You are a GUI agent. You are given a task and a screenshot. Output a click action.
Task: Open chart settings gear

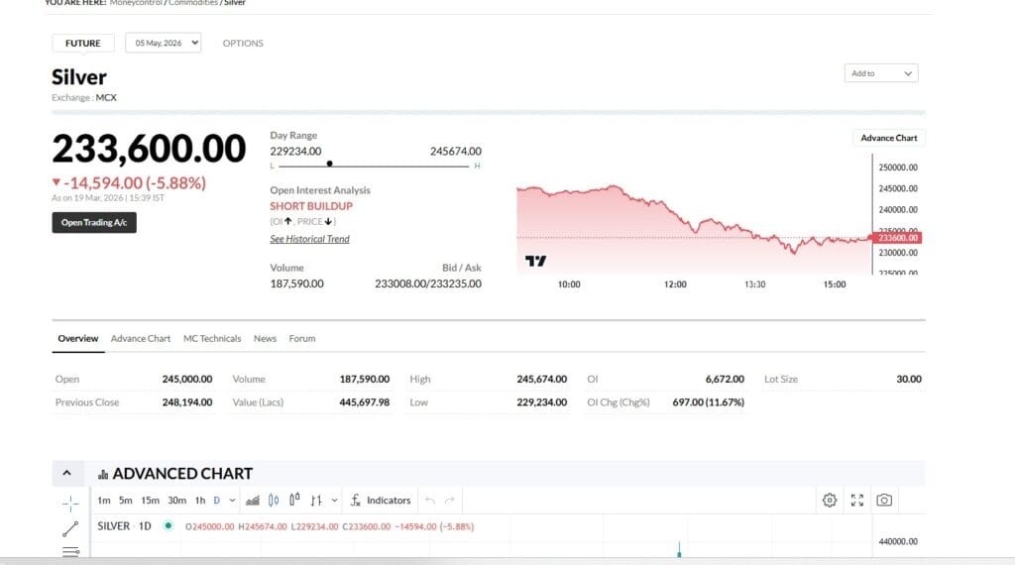point(830,501)
